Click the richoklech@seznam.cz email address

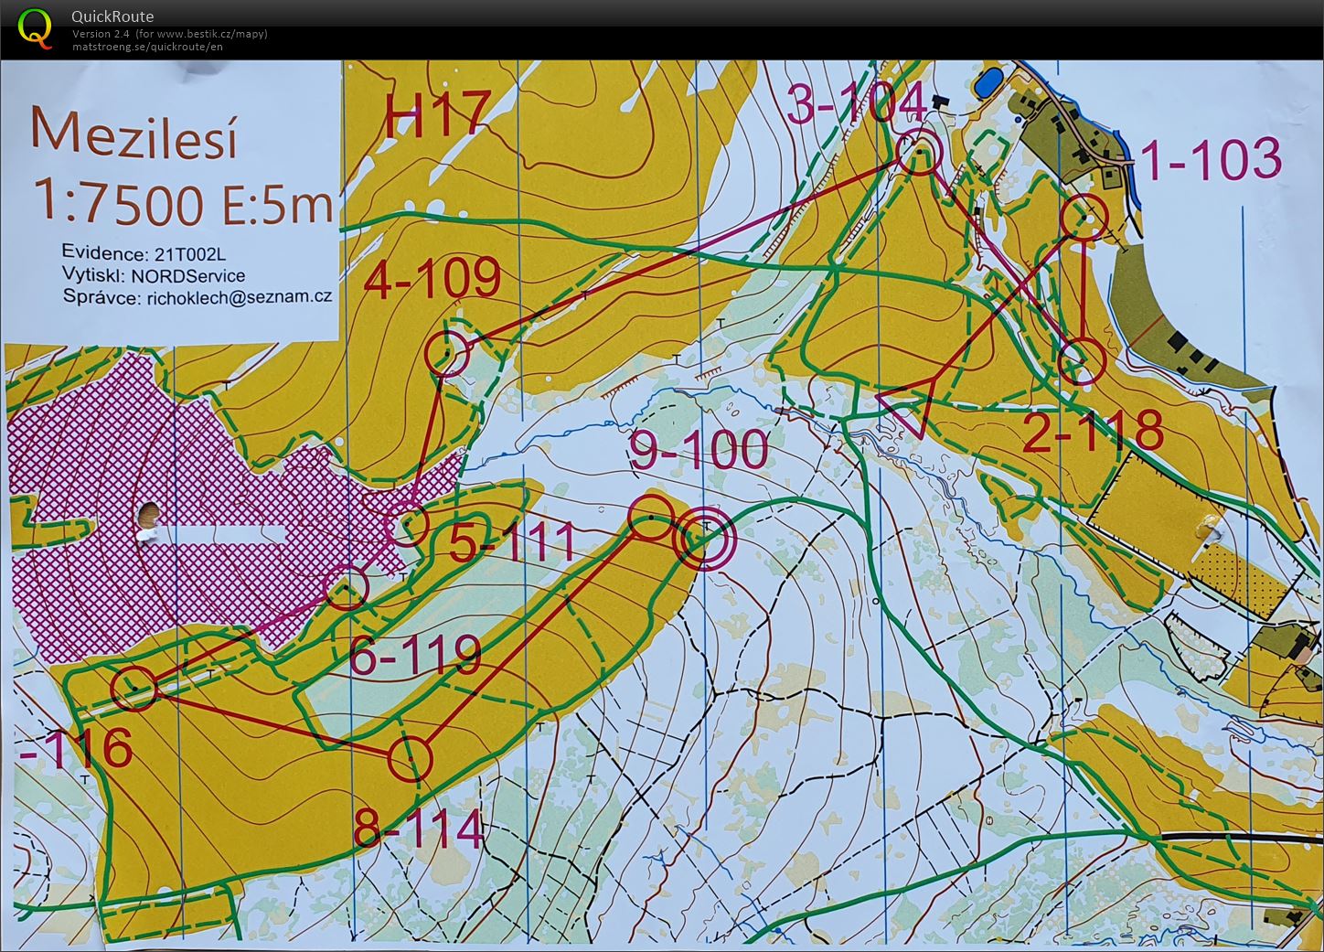(239, 297)
